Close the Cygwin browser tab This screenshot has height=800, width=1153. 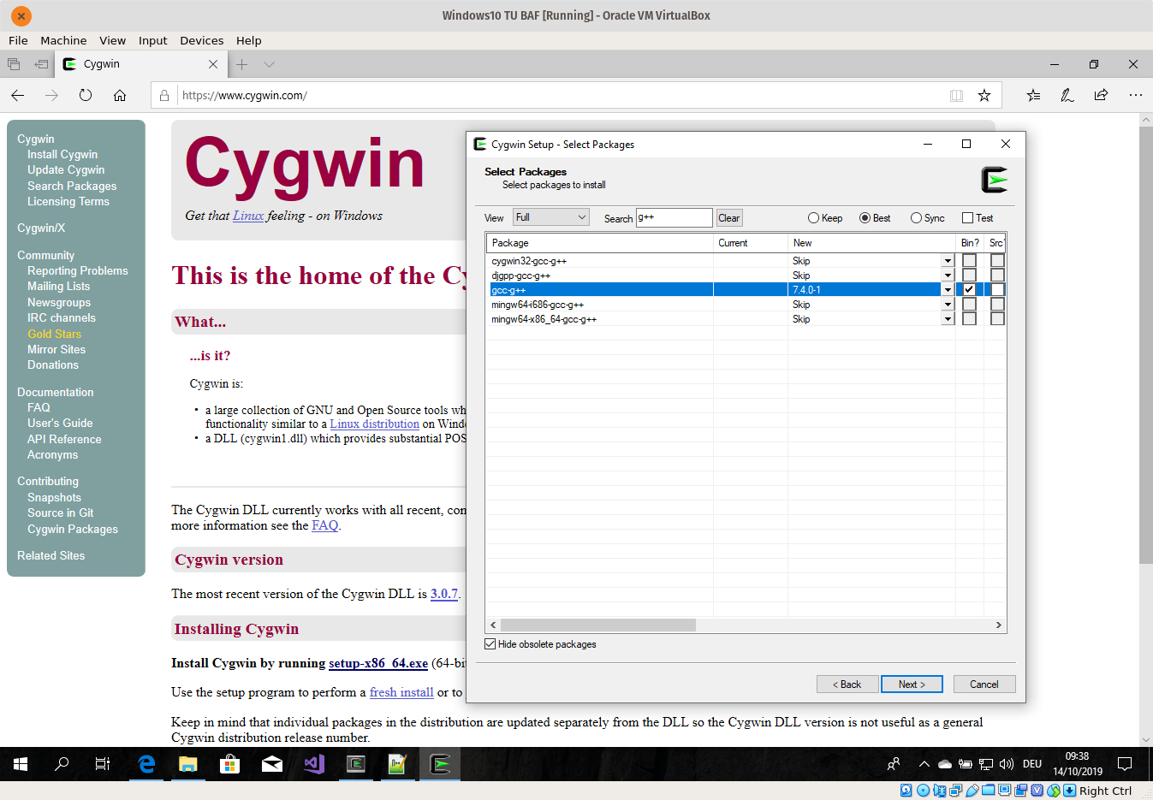point(213,64)
